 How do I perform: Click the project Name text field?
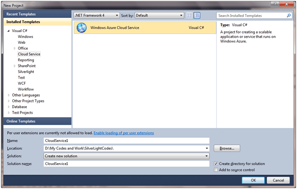pos(126,140)
